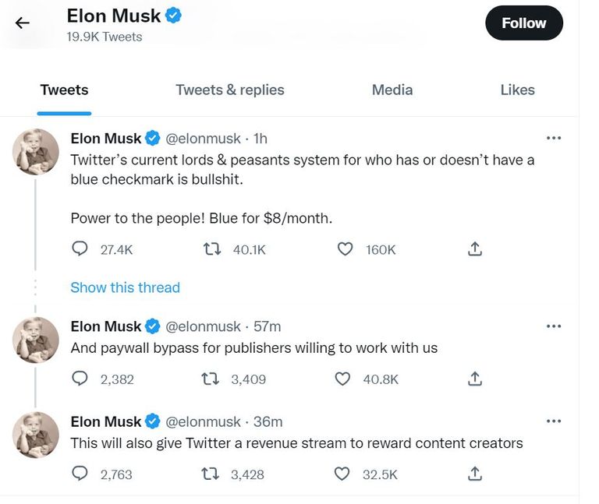This screenshot has height=504, width=599.
Task: Retweet the paywall bypass tweet
Action: pyautogui.click(x=211, y=379)
